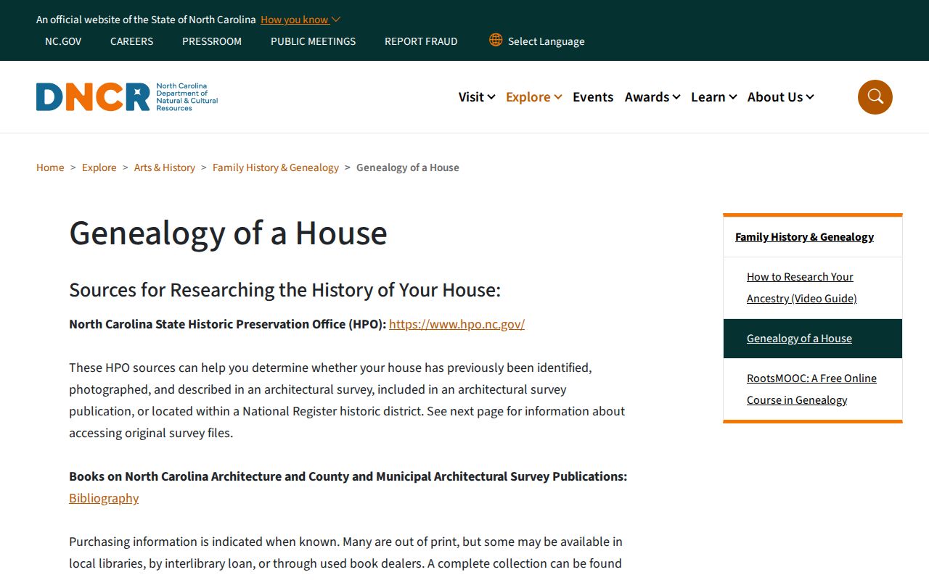This screenshot has height=580, width=929.
Task: Expand the Explore menu
Action: pos(534,97)
